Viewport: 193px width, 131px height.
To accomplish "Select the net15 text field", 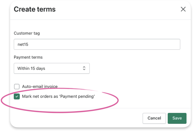I will (x=97, y=44).
